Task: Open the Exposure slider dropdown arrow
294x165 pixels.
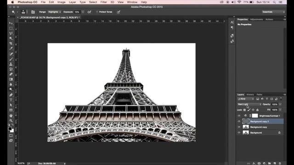Action: [83, 12]
